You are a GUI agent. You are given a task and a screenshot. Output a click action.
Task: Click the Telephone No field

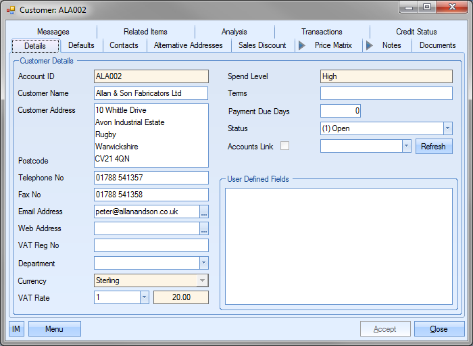[151, 178]
